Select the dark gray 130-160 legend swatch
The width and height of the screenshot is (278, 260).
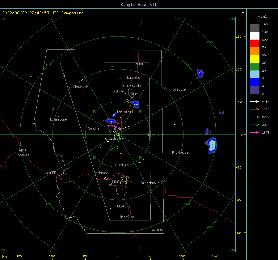click(x=255, y=28)
